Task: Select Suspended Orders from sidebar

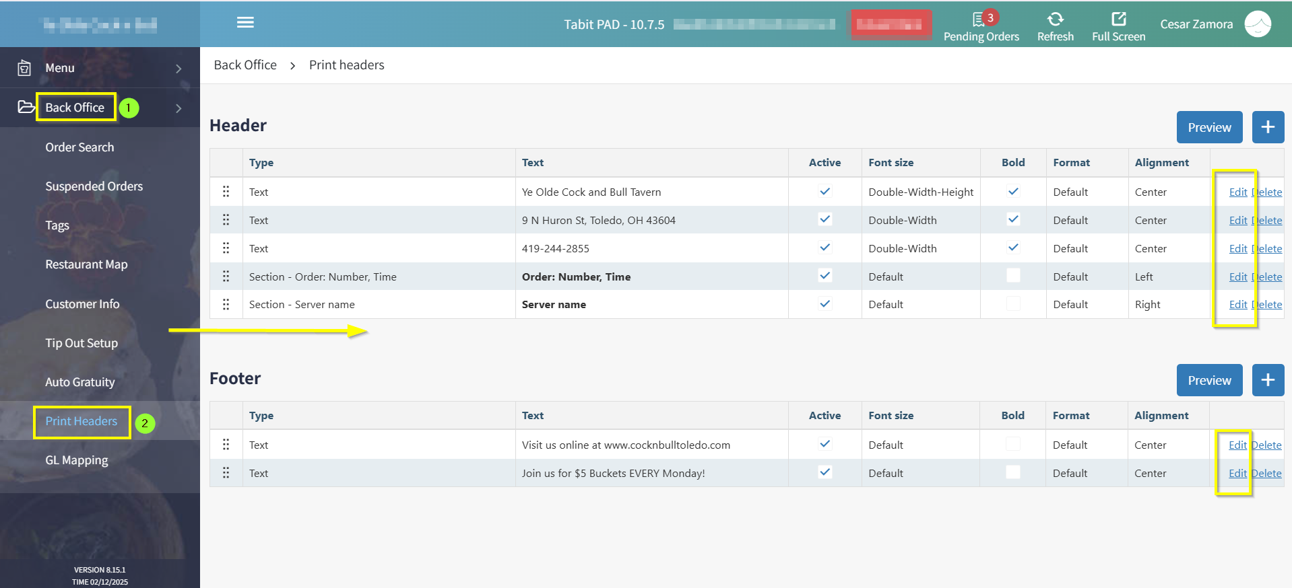Action: 94,186
